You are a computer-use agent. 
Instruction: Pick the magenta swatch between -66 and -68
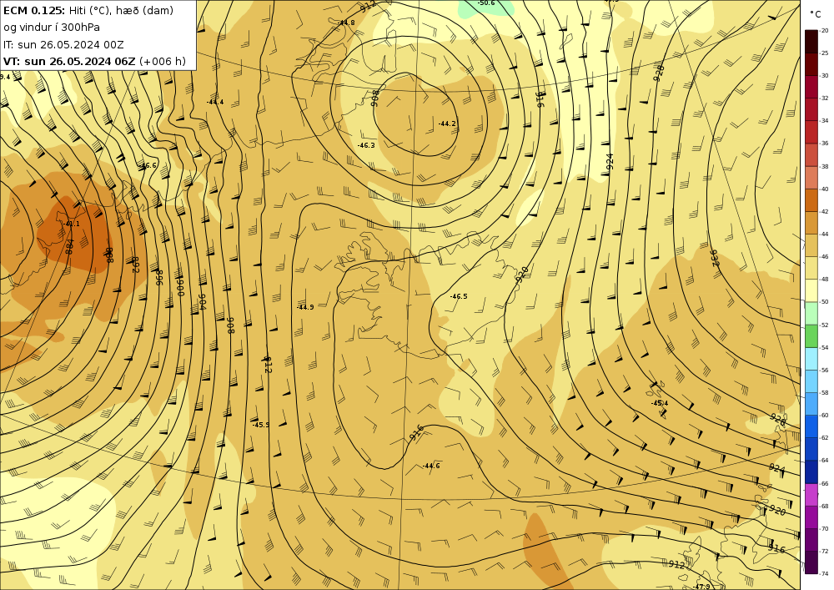tap(811, 494)
